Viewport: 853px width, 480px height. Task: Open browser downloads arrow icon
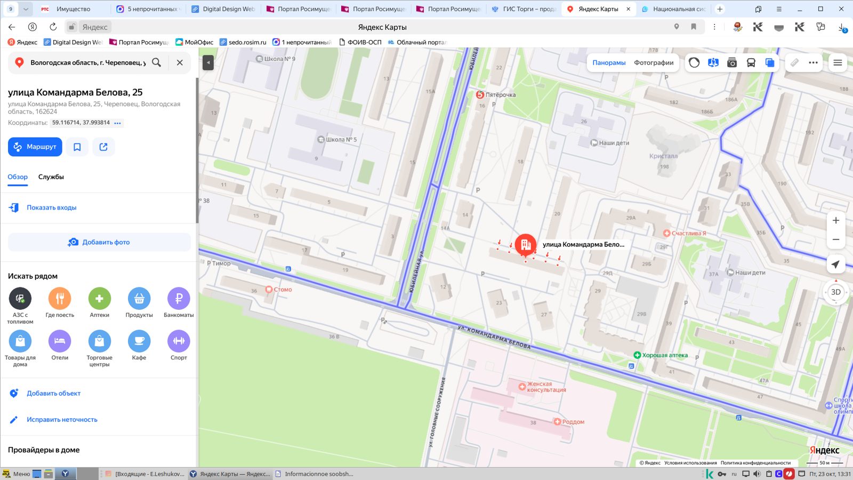click(x=842, y=27)
